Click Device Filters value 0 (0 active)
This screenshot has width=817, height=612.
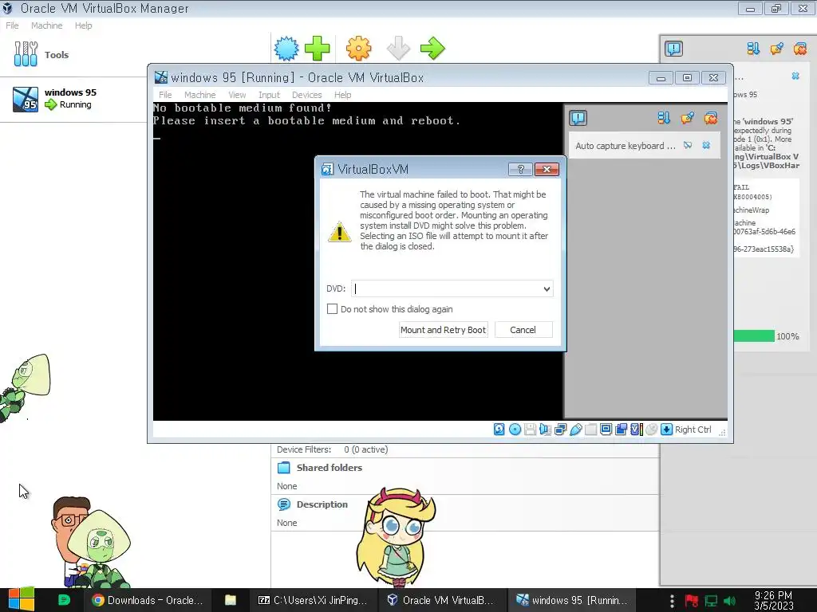click(x=365, y=449)
